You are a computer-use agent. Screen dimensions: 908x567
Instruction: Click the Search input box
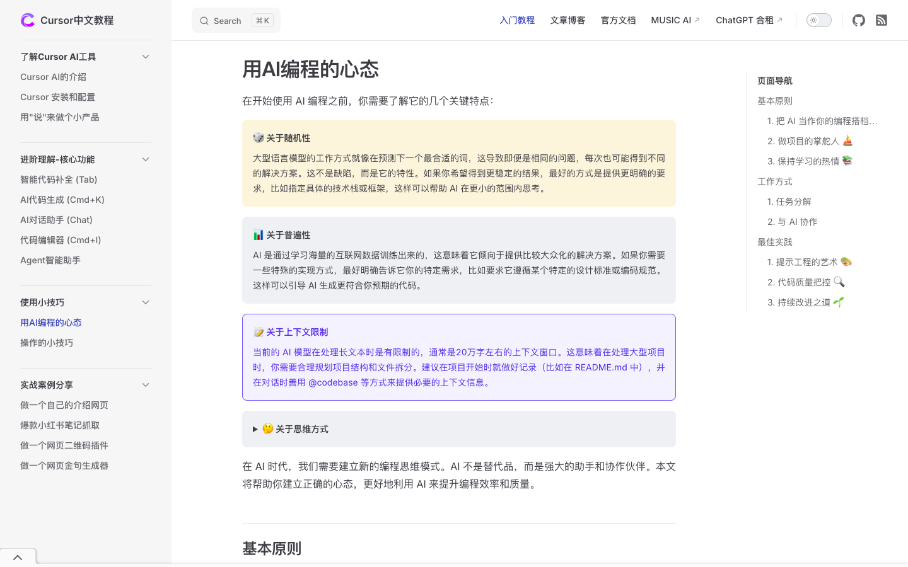236,21
